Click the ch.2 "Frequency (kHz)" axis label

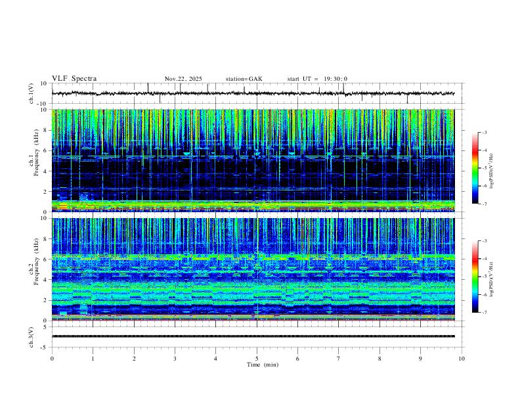pos(36,261)
